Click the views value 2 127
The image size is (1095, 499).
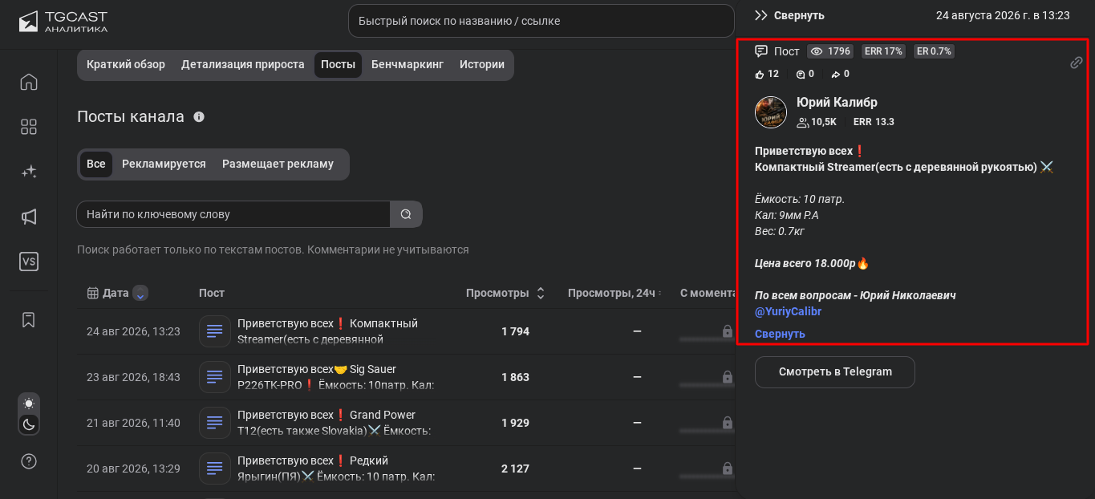pyautogui.click(x=515, y=469)
